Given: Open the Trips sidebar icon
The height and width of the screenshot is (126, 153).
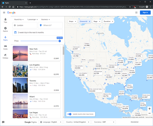Looking at the screenshot, I should click(5, 20).
